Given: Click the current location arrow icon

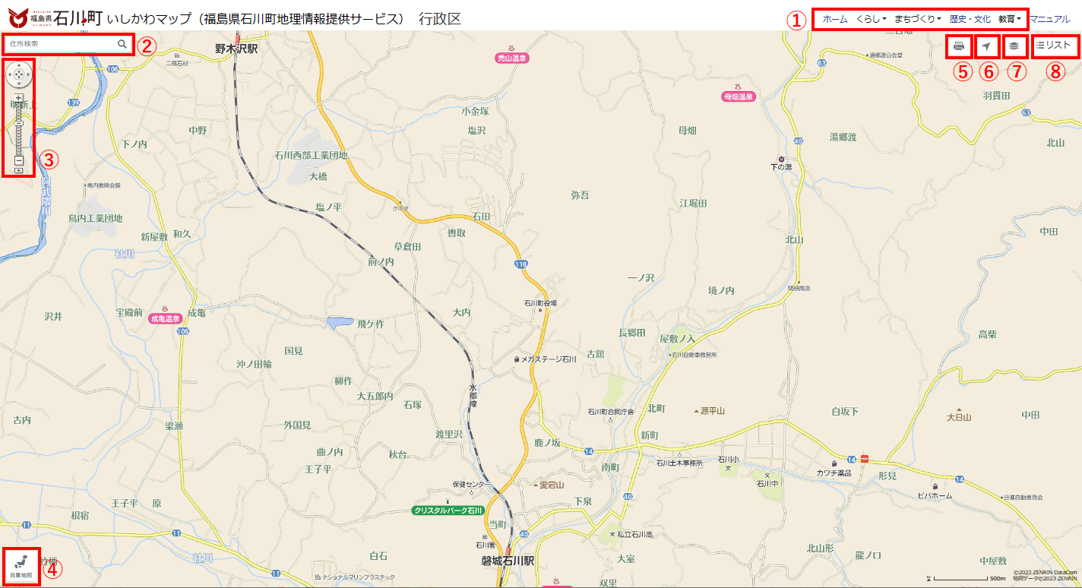Looking at the screenshot, I should (x=986, y=46).
